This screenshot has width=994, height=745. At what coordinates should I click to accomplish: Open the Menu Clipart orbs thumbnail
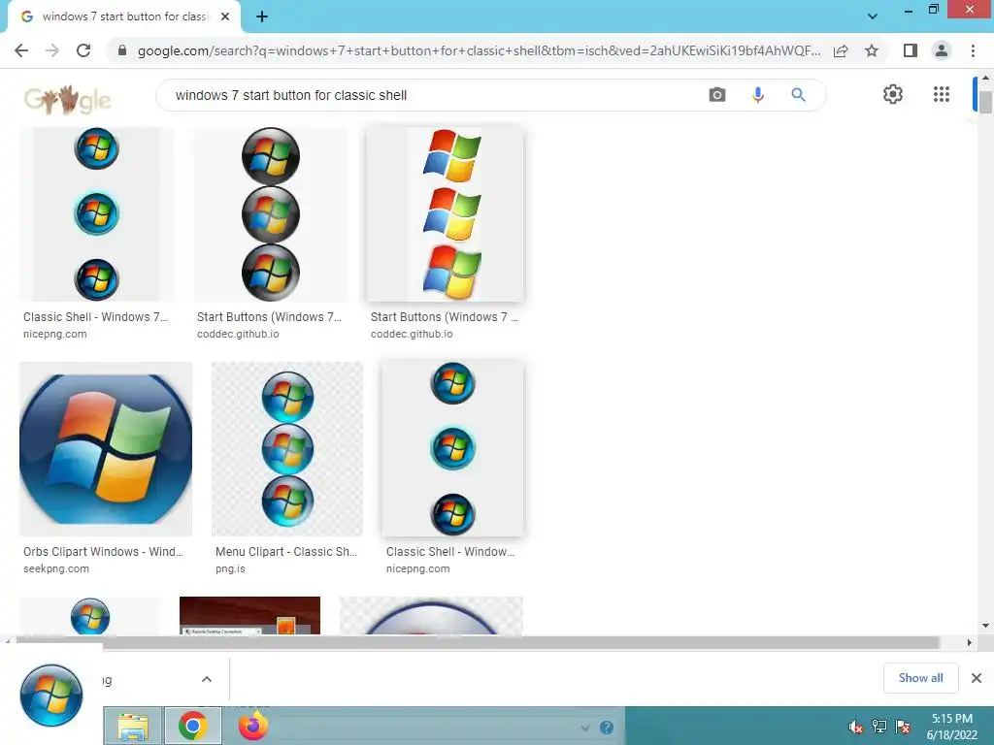[287, 449]
